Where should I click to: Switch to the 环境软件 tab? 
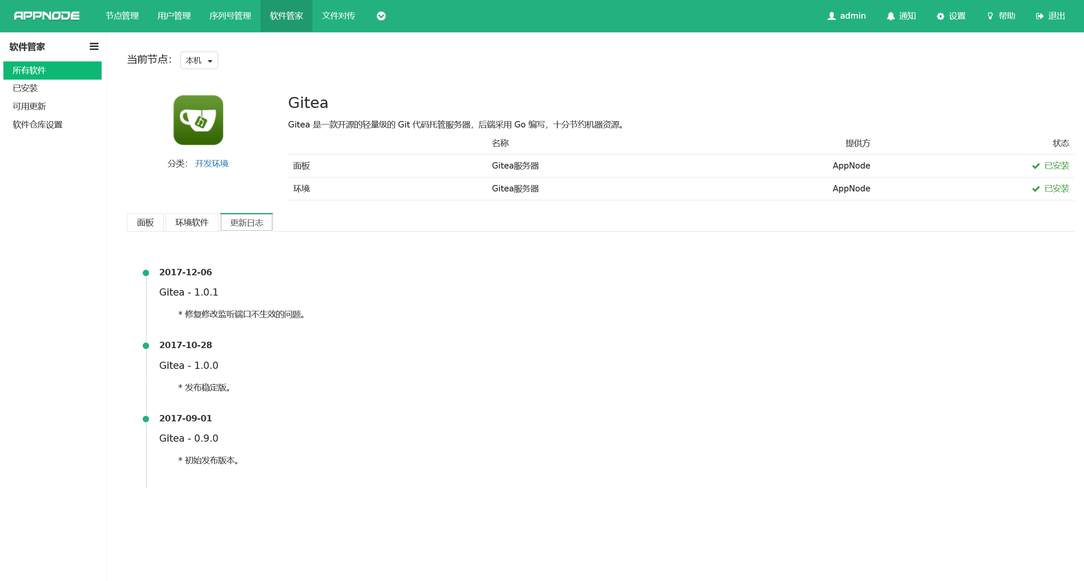(x=192, y=222)
